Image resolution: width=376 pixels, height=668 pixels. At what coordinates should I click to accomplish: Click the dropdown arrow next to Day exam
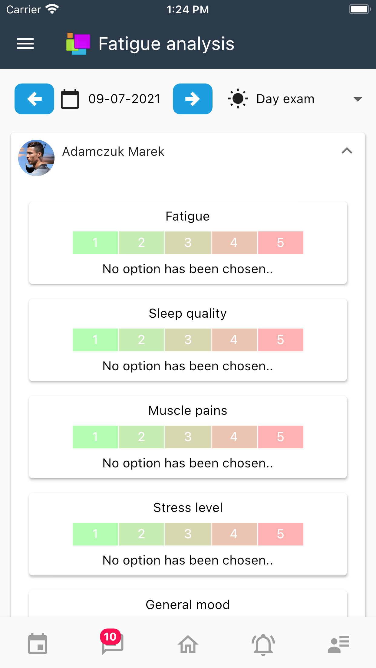tap(358, 99)
